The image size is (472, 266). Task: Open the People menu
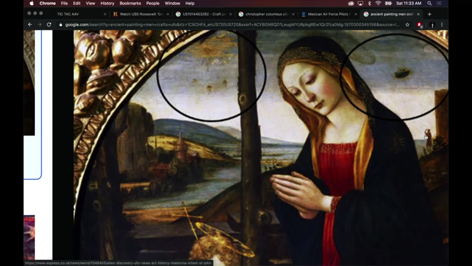153,3
